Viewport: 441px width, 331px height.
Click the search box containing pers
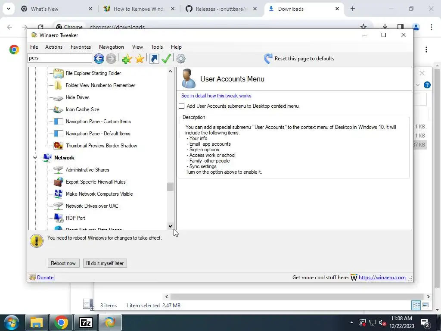click(60, 58)
